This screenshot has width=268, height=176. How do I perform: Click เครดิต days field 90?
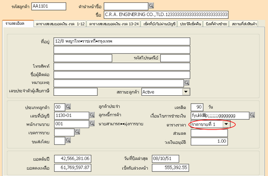(197, 107)
